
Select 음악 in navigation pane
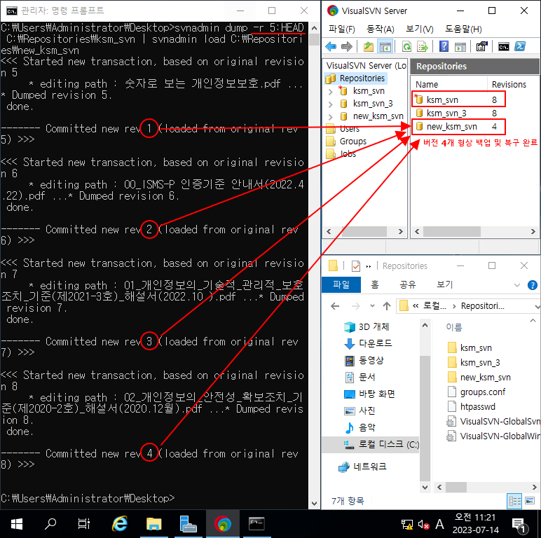(x=360, y=427)
